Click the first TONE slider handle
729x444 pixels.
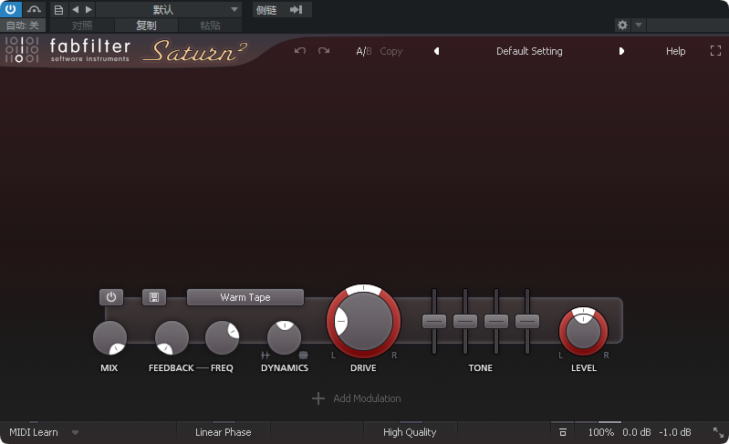pos(434,322)
